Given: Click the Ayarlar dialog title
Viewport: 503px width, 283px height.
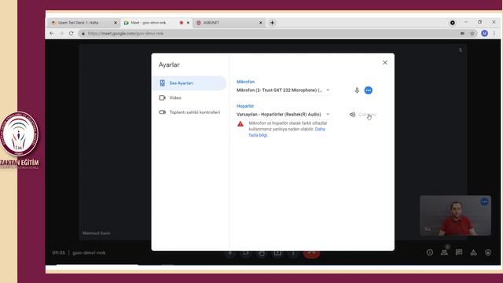Looking at the screenshot, I should (169, 64).
